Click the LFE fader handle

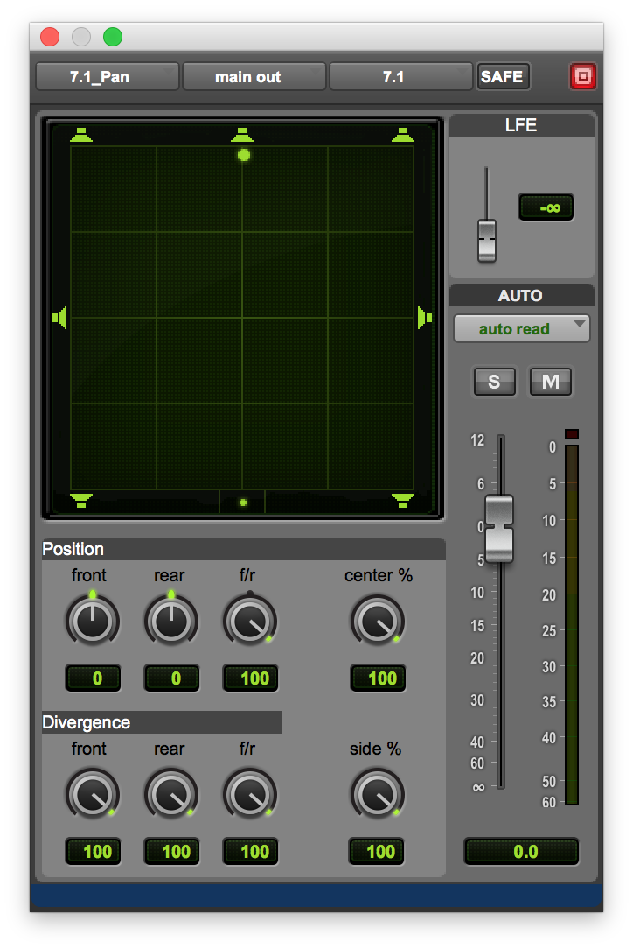point(487,240)
